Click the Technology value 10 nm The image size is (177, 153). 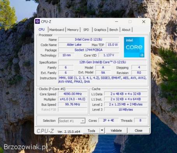(x=67, y=55)
